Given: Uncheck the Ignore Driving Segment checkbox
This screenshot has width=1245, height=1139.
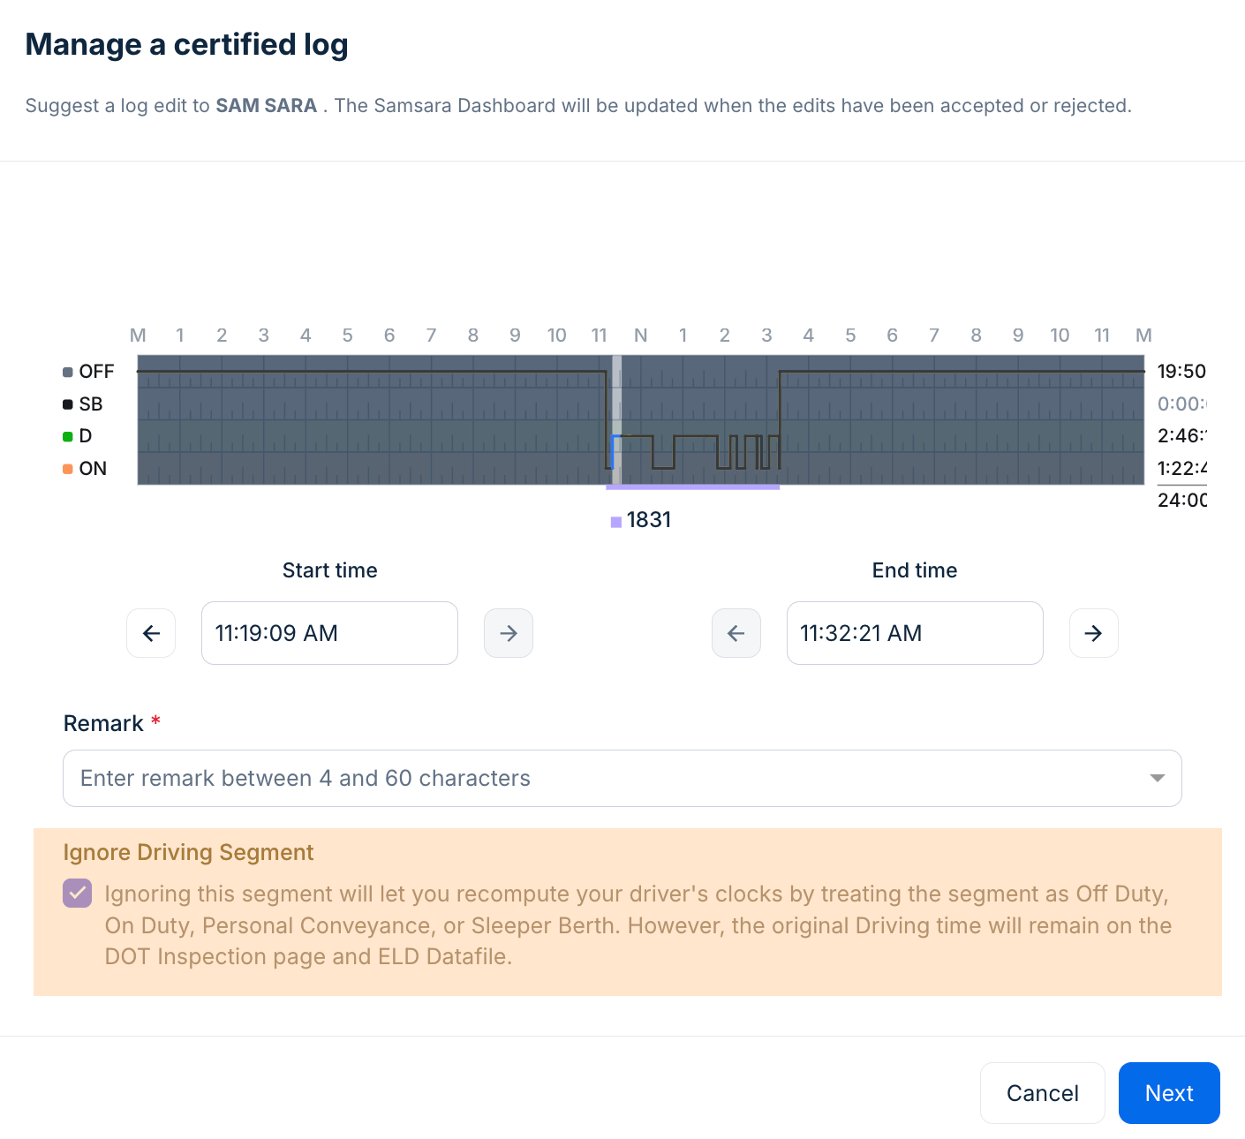Looking at the screenshot, I should (78, 894).
